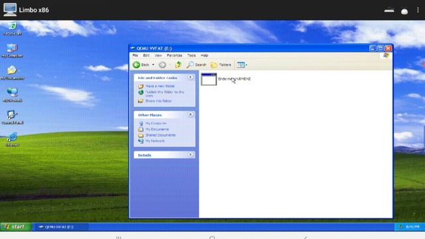This screenshot has width=425, height=239.
Task: Select the Internet Explorer desktop icon
Action: pyautogui.click(x=12, y=139)
